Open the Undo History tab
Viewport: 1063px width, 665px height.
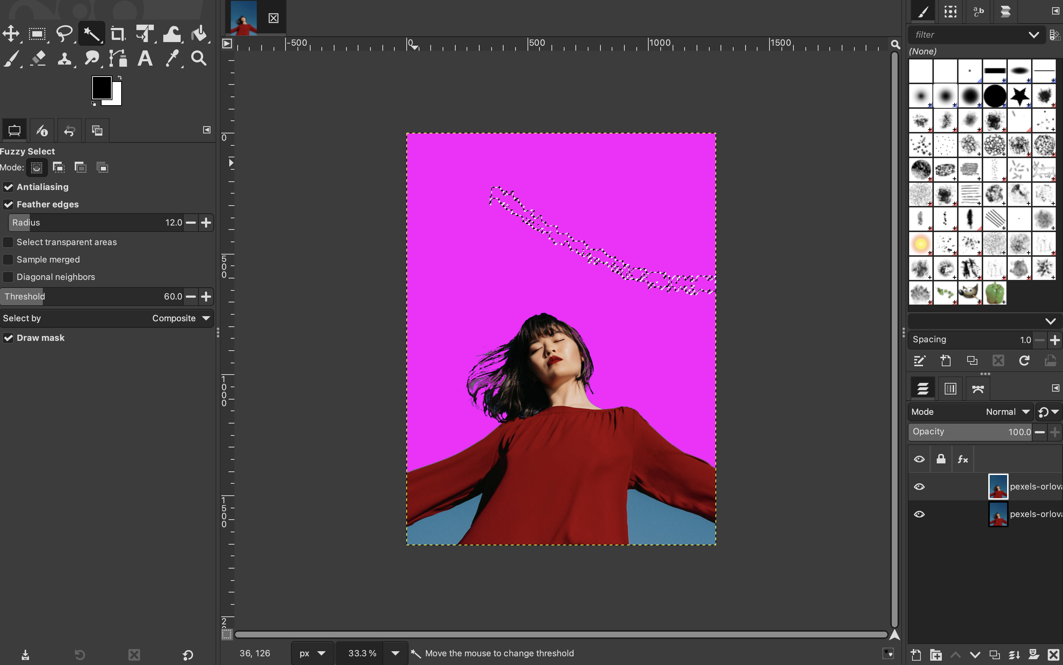(x=70, y=131)
